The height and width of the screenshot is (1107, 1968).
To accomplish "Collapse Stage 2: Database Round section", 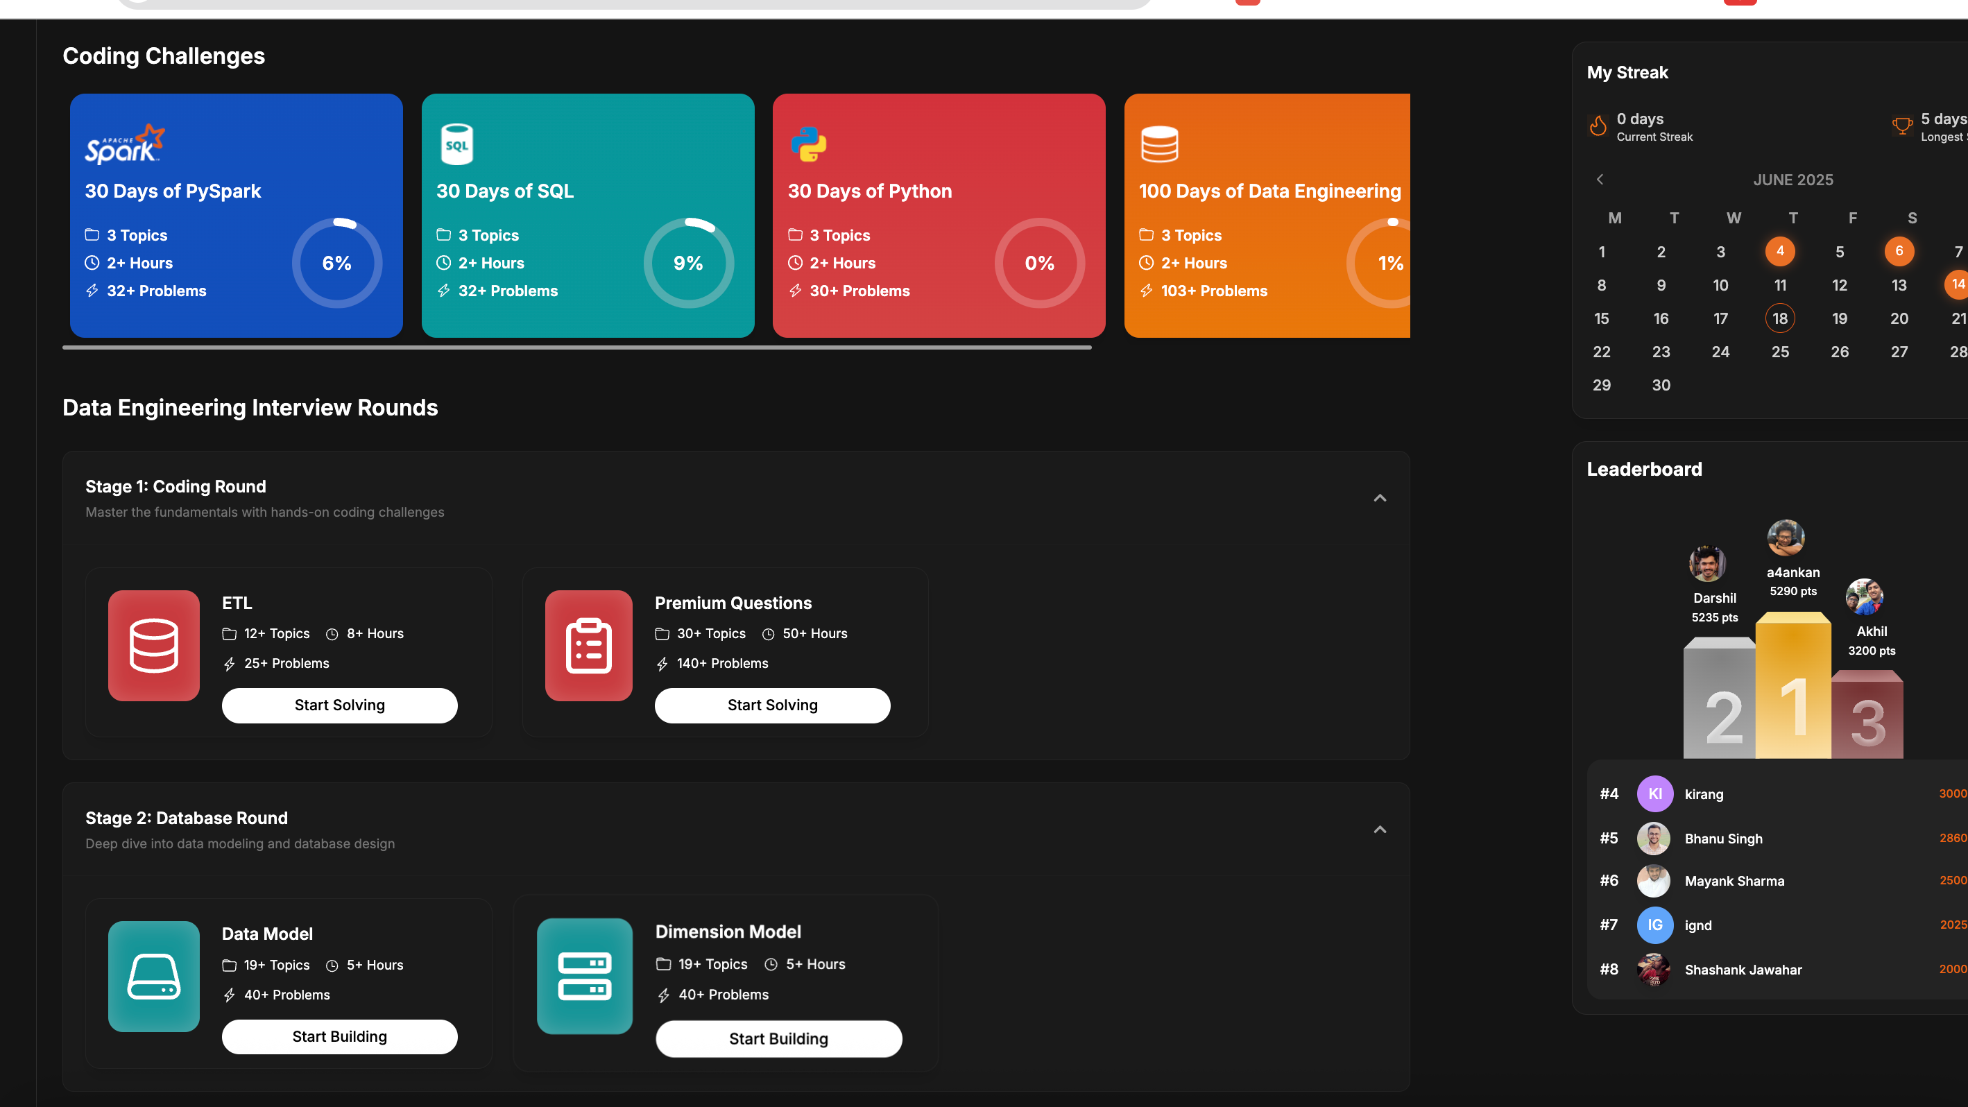I will (1380, 830).
